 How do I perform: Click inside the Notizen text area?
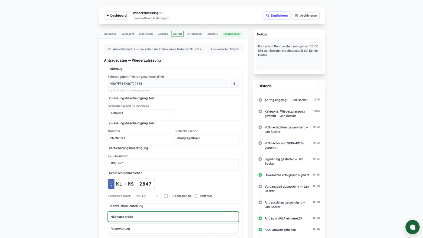coord(289,56)
